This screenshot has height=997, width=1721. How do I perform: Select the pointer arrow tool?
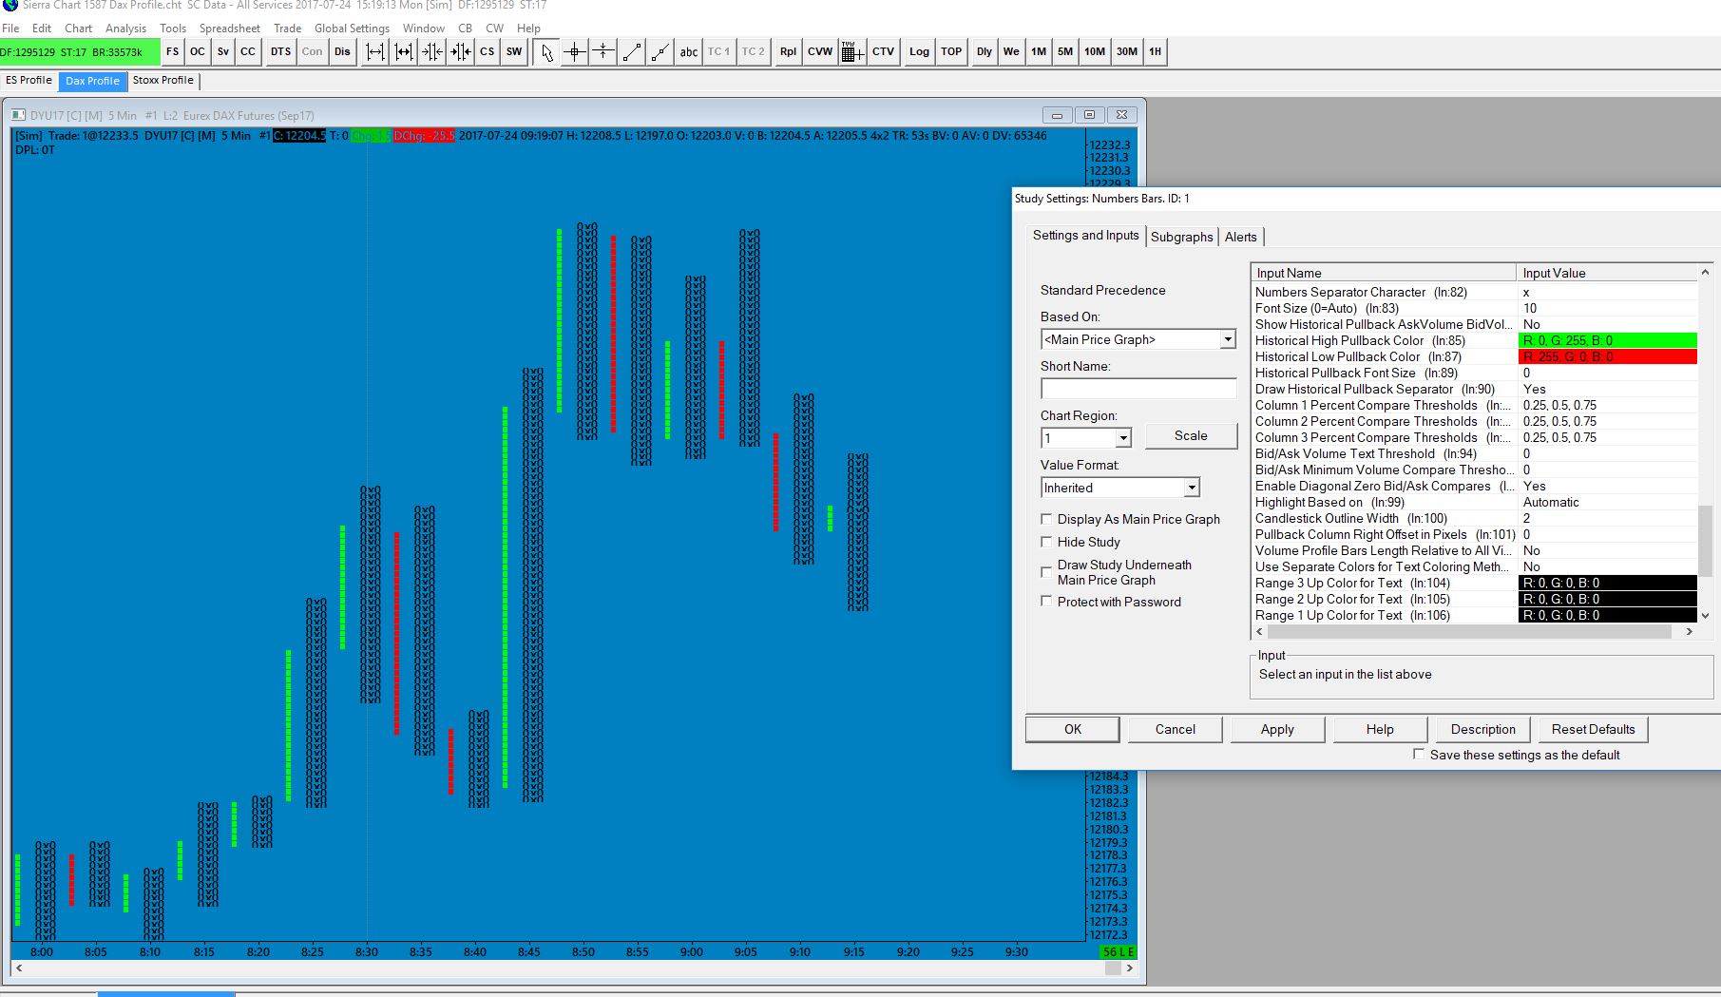point(546,52)
